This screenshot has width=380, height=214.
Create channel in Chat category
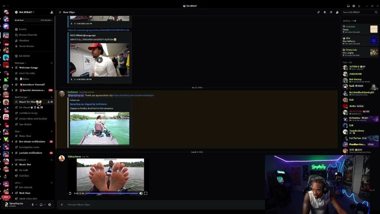pos(51,131)
